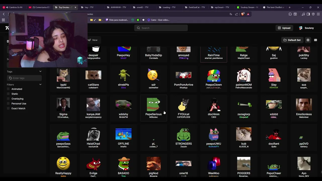
Task: Open the Brave VPN shield icon
Action: click(313, 14)
